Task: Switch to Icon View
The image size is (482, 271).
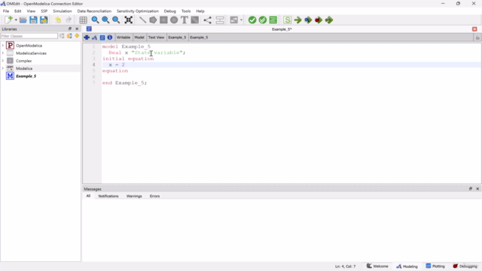Action: point(87,38)
